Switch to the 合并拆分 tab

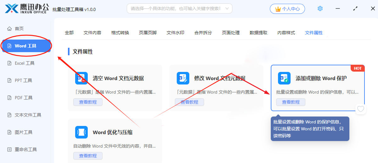tap(203, 33)
